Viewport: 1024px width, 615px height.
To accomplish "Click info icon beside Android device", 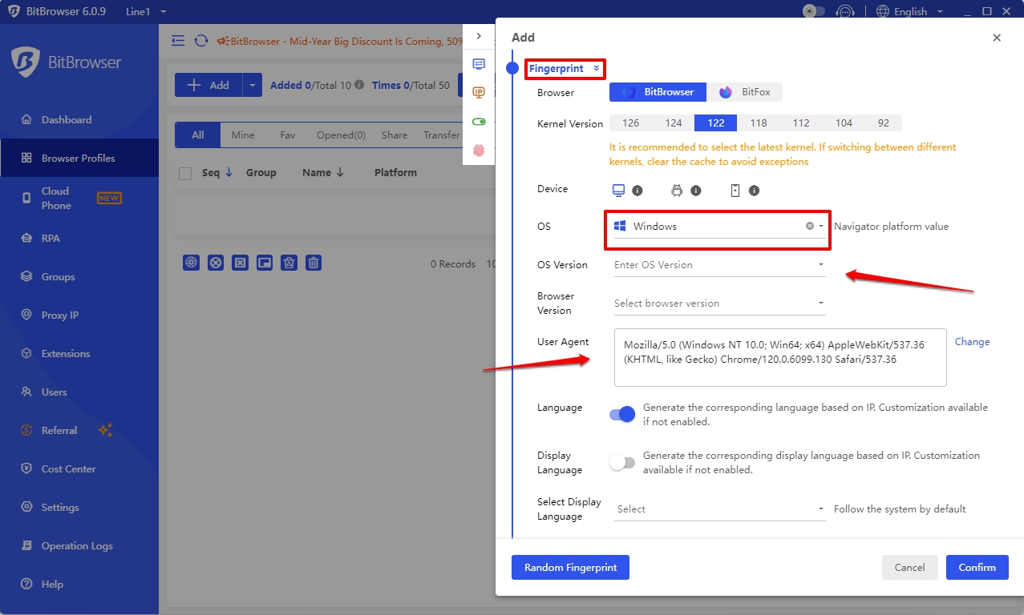I will [696, 191].
